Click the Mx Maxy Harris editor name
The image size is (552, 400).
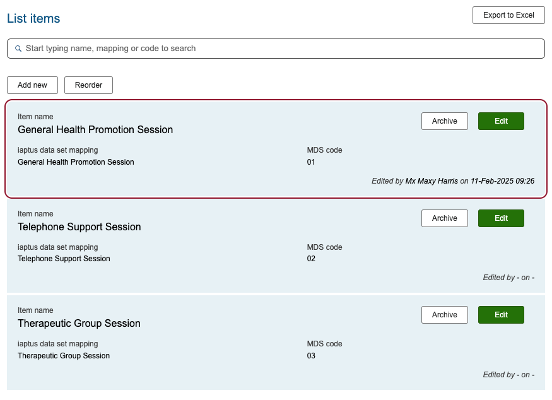pyautogui.click(x=432, y=181)
